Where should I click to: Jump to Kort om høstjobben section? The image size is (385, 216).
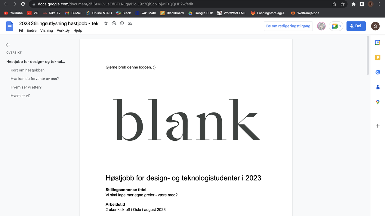[x=27, y=70]
